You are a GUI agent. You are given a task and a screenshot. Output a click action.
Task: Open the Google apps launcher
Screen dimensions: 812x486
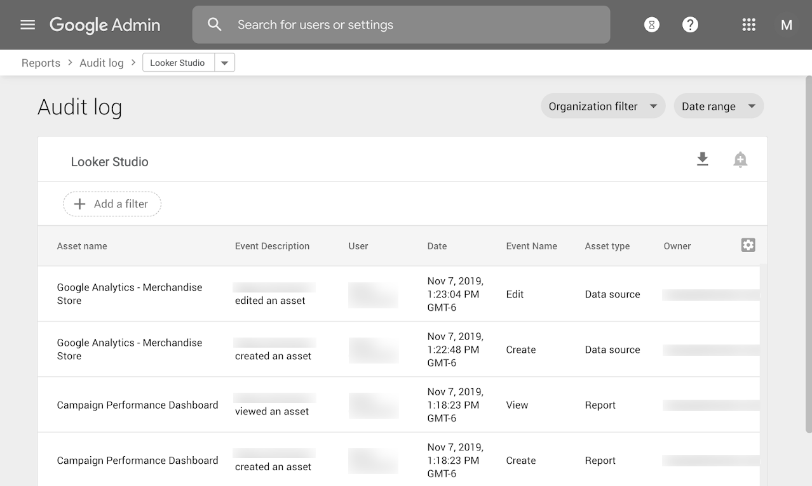pyautogui.click(x=748, y=24)
